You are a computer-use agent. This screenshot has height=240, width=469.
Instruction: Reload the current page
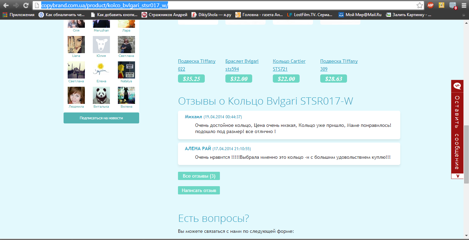click(26, 5)
